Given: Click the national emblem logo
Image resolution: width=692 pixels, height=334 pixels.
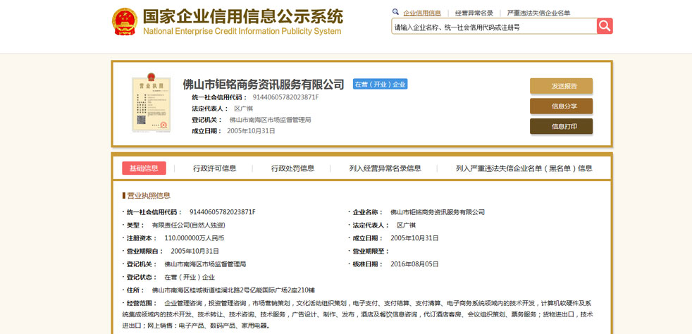Looking at the screenshot, I should tap(124, 22).
